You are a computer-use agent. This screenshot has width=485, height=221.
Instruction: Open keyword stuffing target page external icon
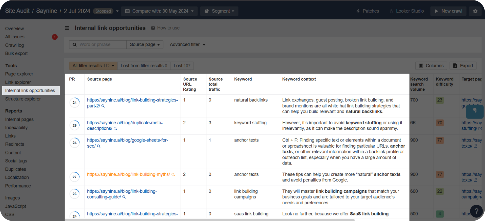point(480,129)
